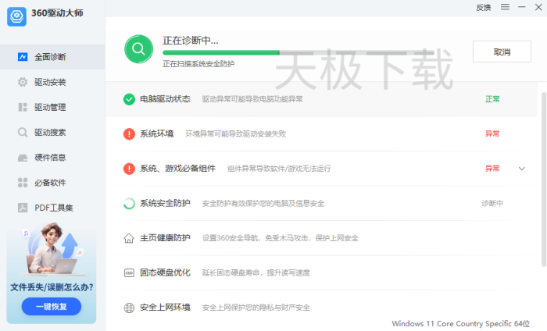Go to 驱动管理 section

52,107
